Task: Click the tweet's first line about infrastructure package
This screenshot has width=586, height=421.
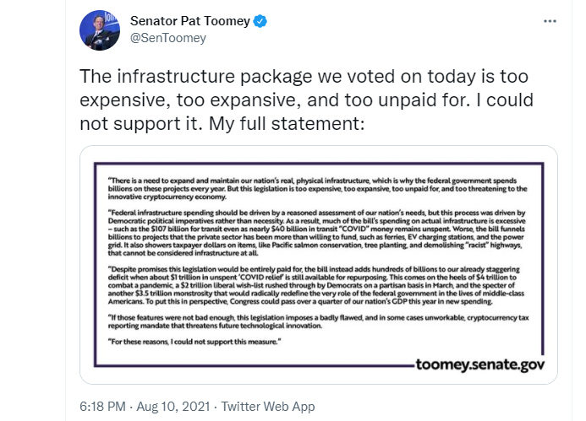Action: [x=304, y=77]
